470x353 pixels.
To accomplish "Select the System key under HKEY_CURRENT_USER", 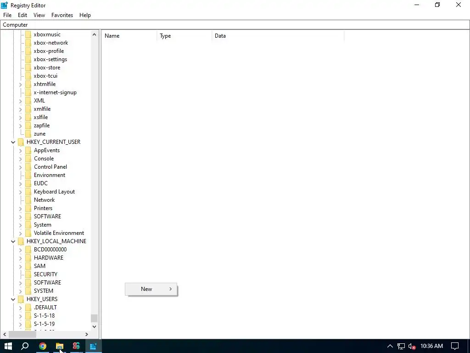I will (43, 225).
